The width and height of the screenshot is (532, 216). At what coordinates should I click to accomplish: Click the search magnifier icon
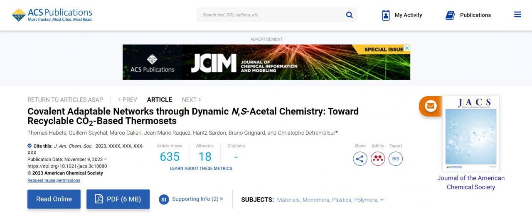click(349, 15)
